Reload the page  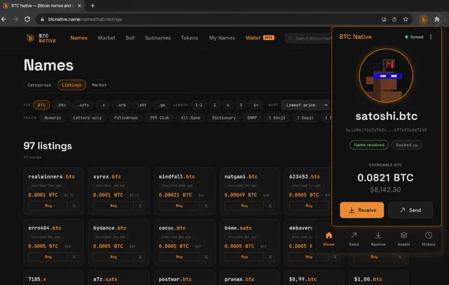point(27,19)
